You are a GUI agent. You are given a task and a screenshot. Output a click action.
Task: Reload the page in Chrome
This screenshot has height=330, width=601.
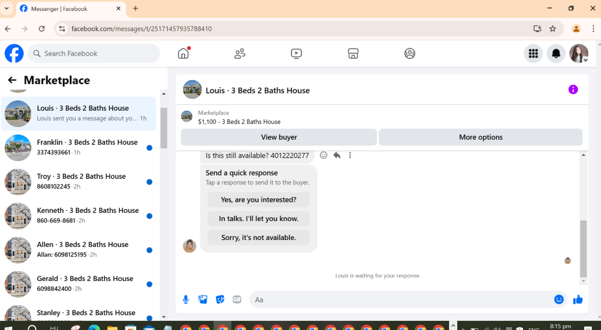(42, 29)
